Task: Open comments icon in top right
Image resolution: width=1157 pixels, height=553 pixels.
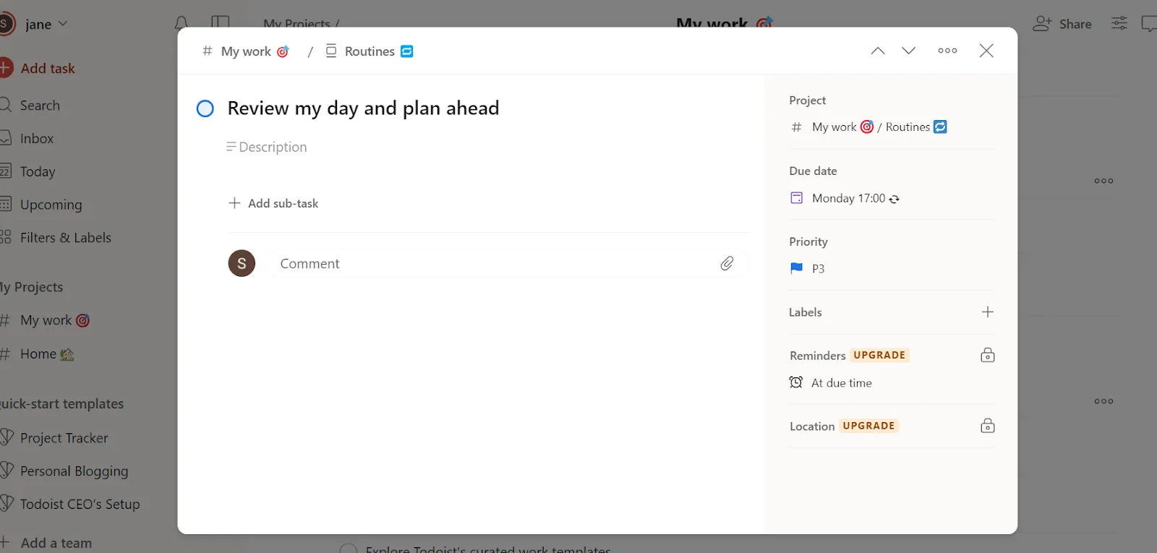Action: 1149,24
